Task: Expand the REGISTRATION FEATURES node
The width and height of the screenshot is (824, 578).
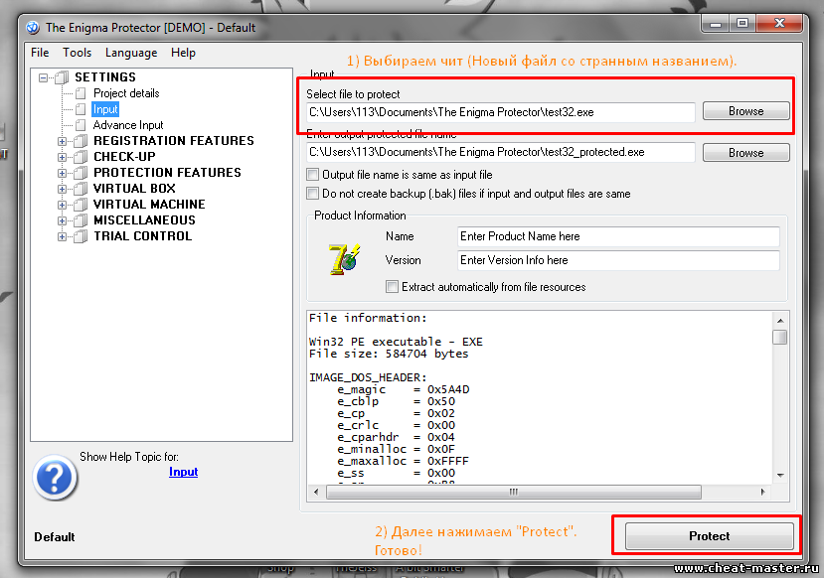Action: click(62, 141)
